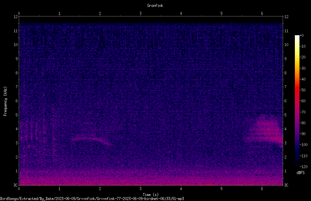The image size is (311, 201).
Task: Select the -50 color scale label
Action: coord(302,90)
